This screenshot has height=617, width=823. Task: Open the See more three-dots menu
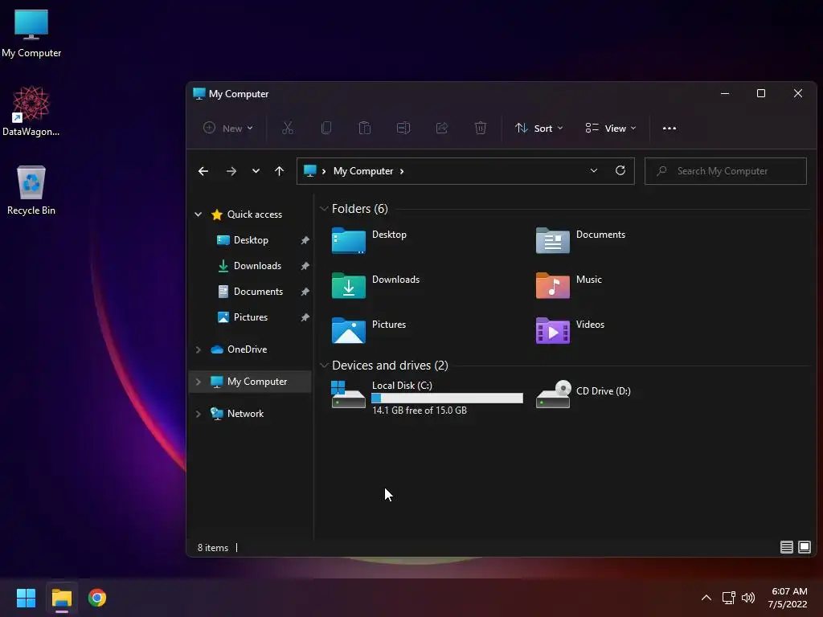(669, 128)
